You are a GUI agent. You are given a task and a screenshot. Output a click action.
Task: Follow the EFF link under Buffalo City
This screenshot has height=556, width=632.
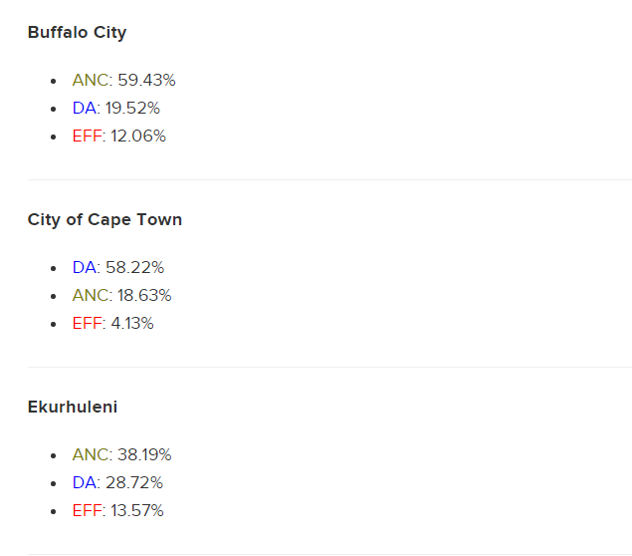tap(87, 136)
